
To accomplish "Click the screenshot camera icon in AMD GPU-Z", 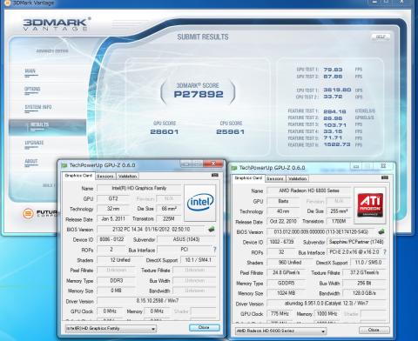I will coord(385,177).
